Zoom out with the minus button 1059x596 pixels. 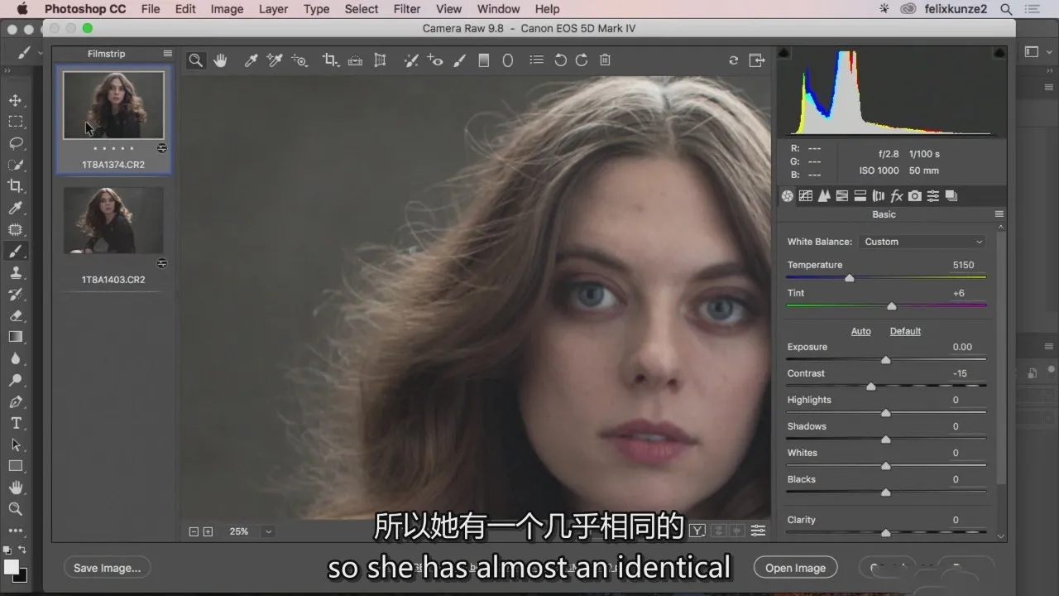tap(194, 531)
